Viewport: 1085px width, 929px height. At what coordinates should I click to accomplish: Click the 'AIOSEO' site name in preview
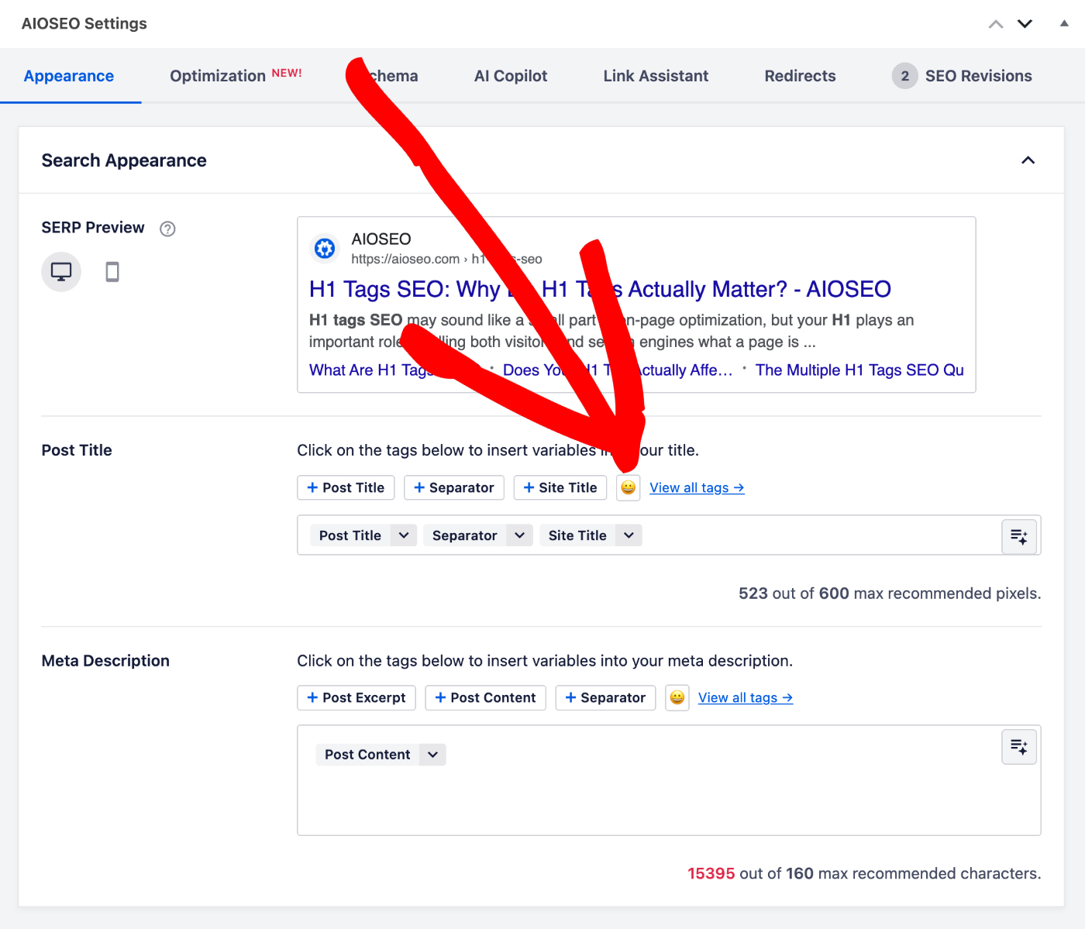[x=381, y=239]
